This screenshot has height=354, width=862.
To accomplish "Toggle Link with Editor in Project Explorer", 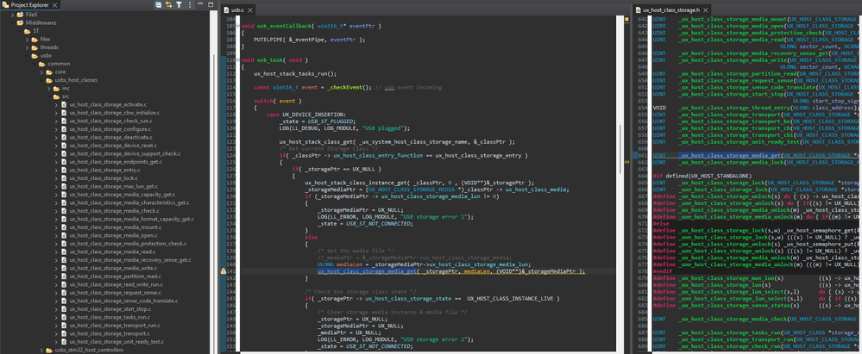I will click(169, 5).
